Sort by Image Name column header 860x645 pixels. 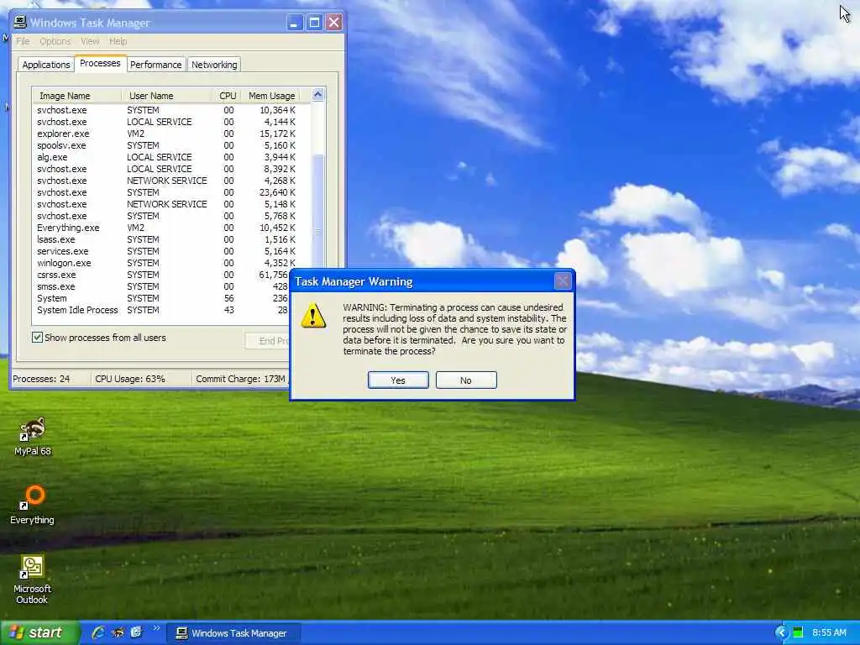(76, 96)
